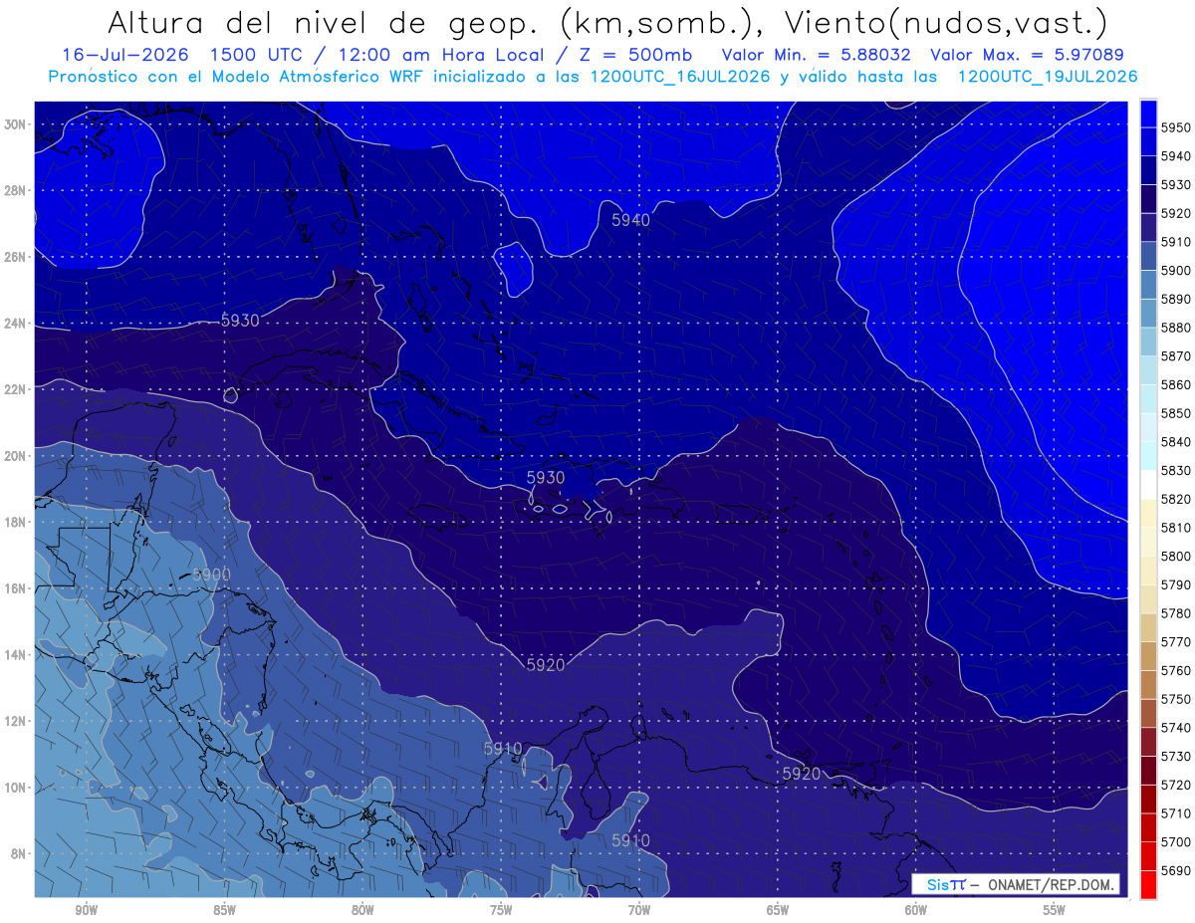Click the 16N latitude label
The width and height of the screenshot is (1195, 923).
point(15,587)
